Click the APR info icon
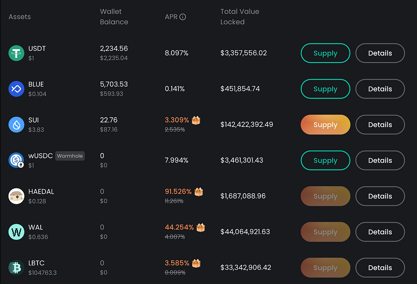 coord(183,17)
